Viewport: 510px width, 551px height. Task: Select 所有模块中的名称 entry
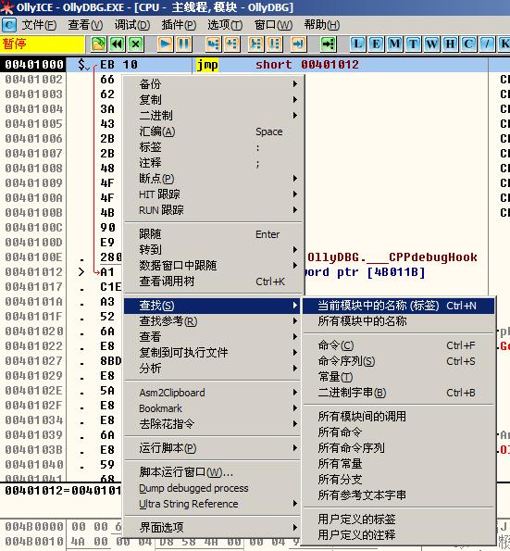point(399,321)
